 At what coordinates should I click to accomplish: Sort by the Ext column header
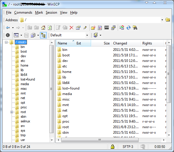click(x=79, y=43)
